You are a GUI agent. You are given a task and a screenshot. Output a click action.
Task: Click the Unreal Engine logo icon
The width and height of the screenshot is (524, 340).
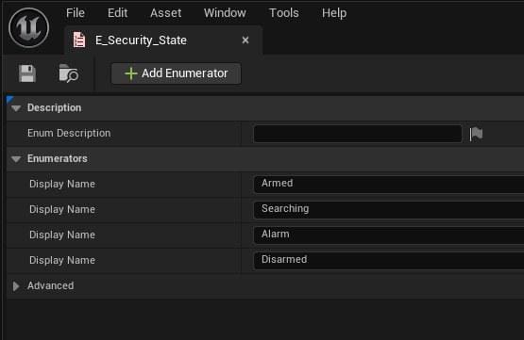pos(28,27)
